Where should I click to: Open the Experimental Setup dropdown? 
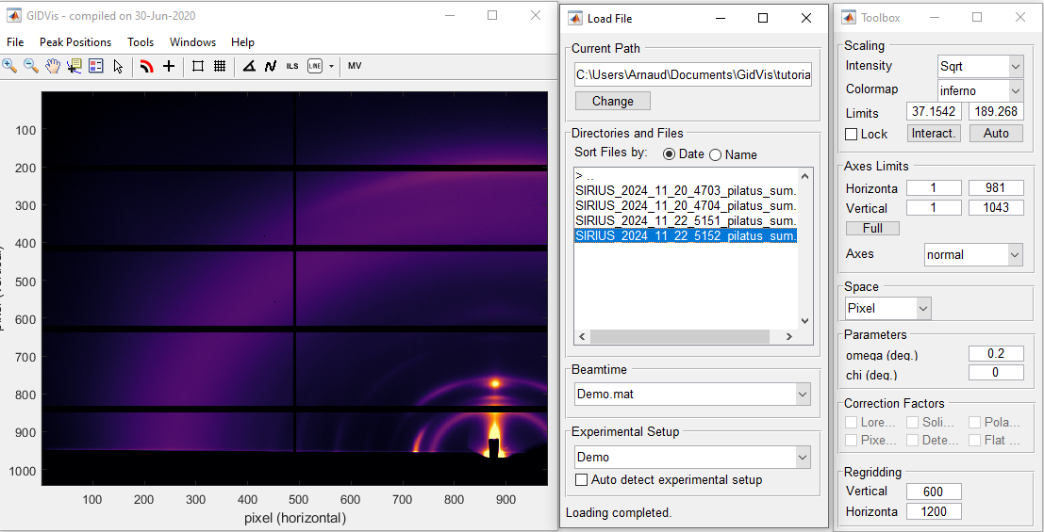click(692, 457)
